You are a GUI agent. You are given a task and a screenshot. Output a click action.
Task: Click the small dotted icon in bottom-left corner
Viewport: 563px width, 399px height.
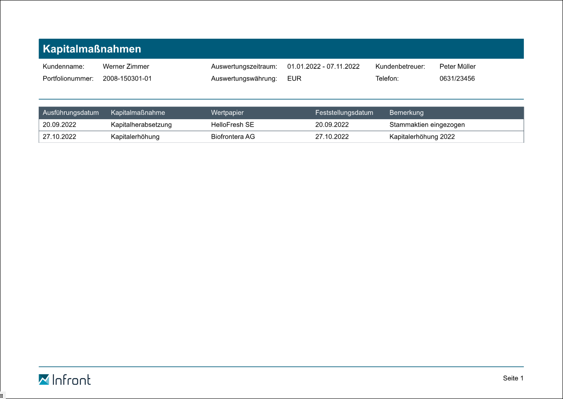coord(2,395)
